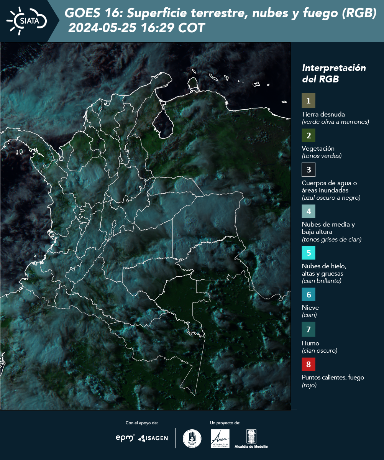The height and width of the screenshot is (460, 384).
Task: Click the 'Vegetación' legend label
Action: 318,148
